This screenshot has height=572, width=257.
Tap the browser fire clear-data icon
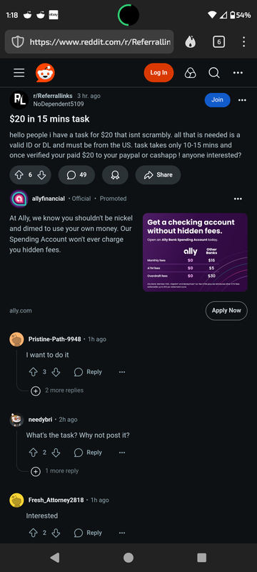click(190, 42)
